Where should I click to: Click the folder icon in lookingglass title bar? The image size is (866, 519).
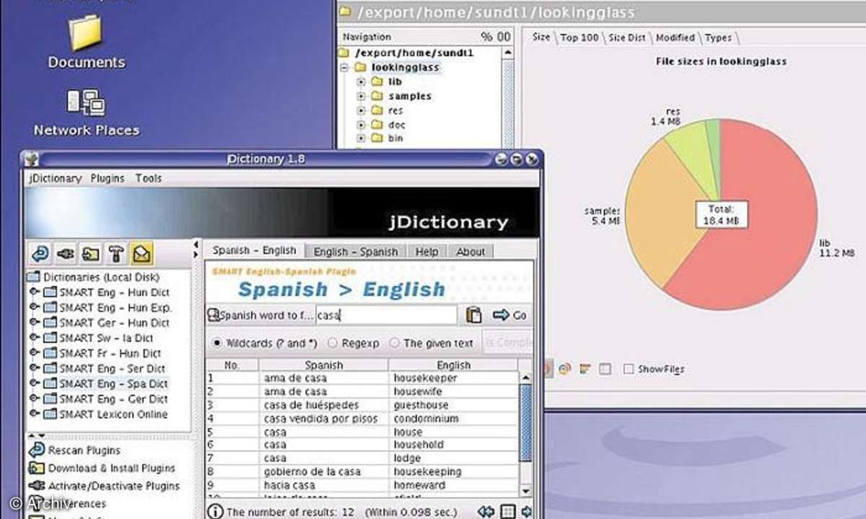tap(344, 12)
